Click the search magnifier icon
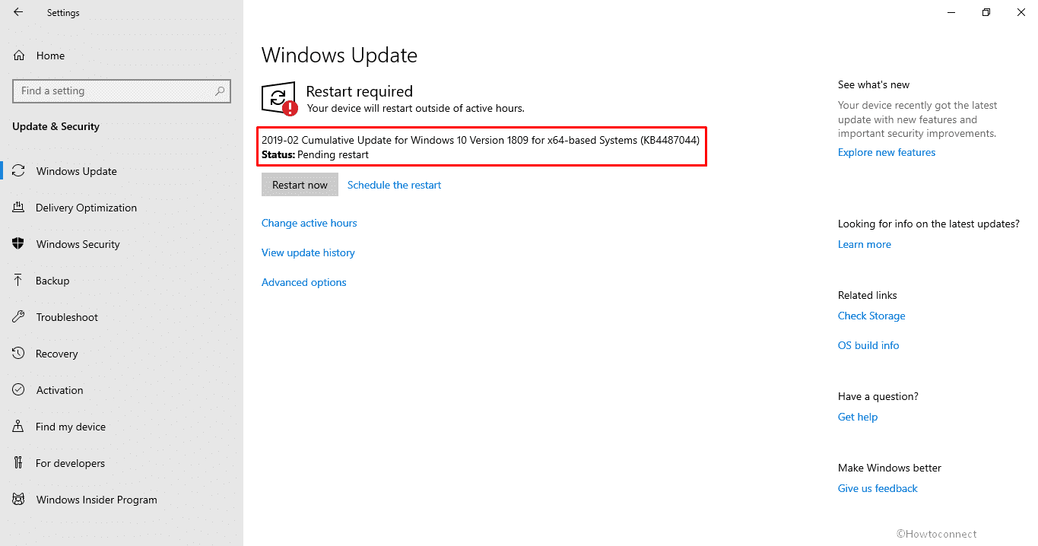This screenshot has height=546, width=1038. coord(220,91)
